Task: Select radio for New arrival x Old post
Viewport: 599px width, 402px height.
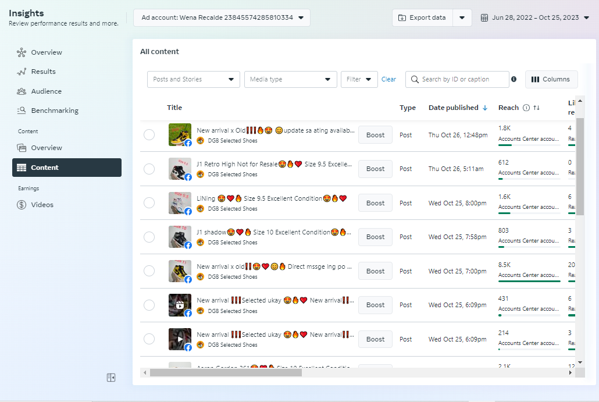Action: (x=149, y=135)
